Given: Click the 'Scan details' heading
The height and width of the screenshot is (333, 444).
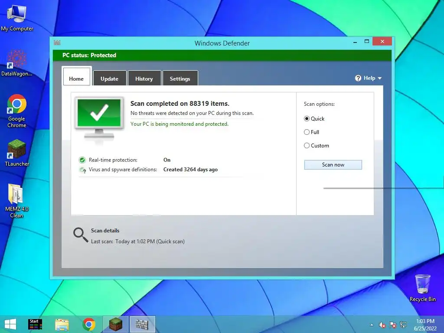Looking at the screenshot, I should tap(105, 231).
